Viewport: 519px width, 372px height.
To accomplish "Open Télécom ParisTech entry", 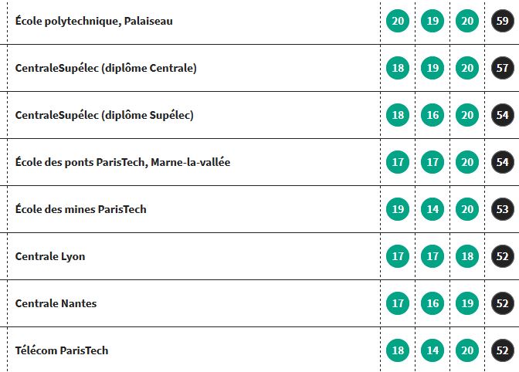I will (x=62, y=350).
